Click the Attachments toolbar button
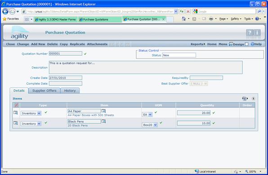 click(97, 44)
